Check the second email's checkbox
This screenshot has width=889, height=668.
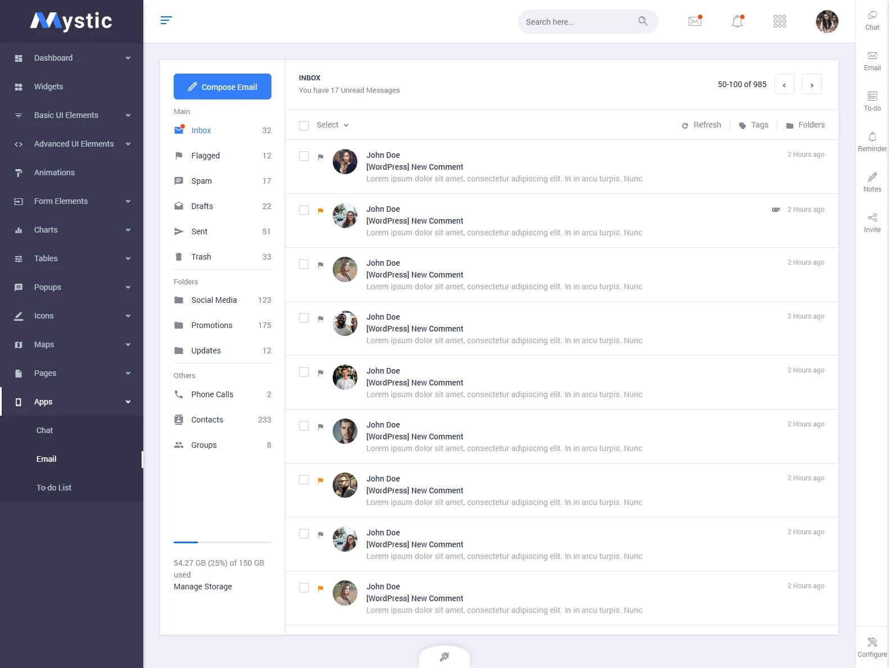coord(304,210)
